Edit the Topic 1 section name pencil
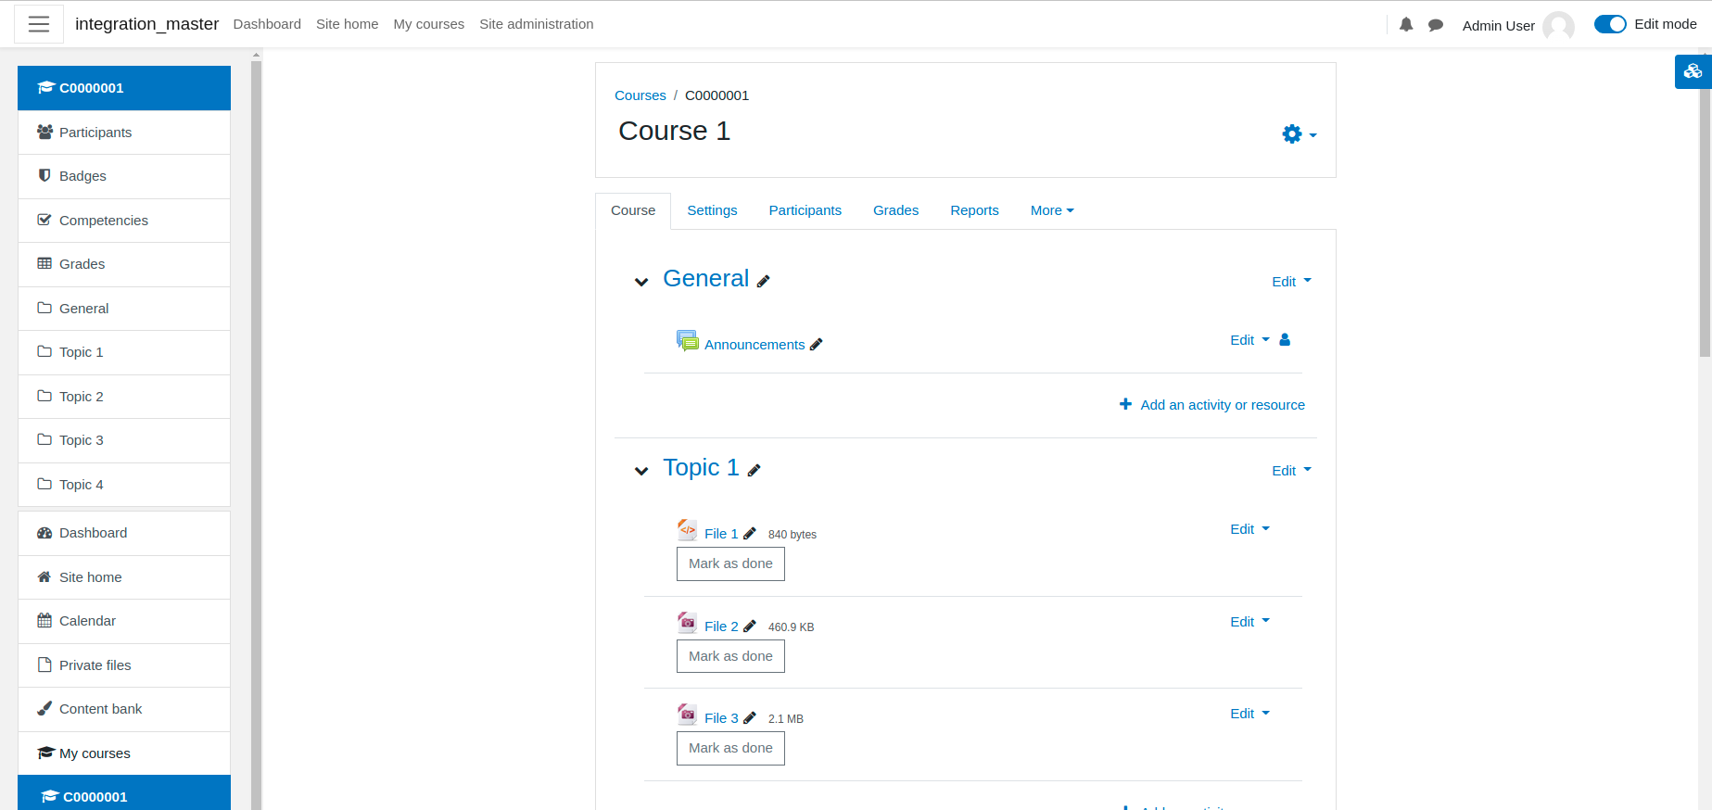 pos(755,471)
